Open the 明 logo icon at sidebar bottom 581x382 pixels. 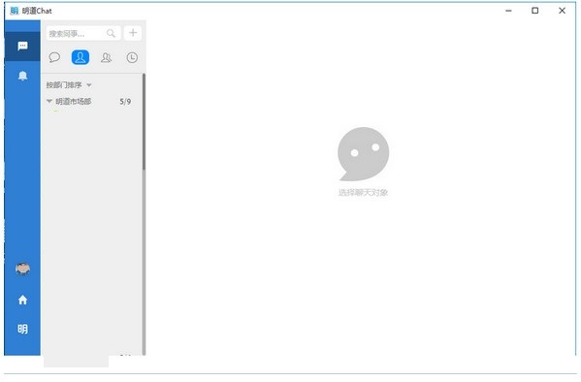(x=22, y=329)
